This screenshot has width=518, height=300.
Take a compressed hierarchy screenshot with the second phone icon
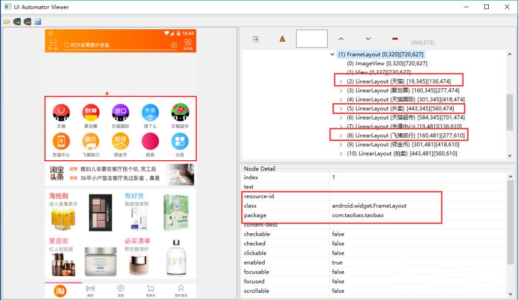tap(27, 22)
